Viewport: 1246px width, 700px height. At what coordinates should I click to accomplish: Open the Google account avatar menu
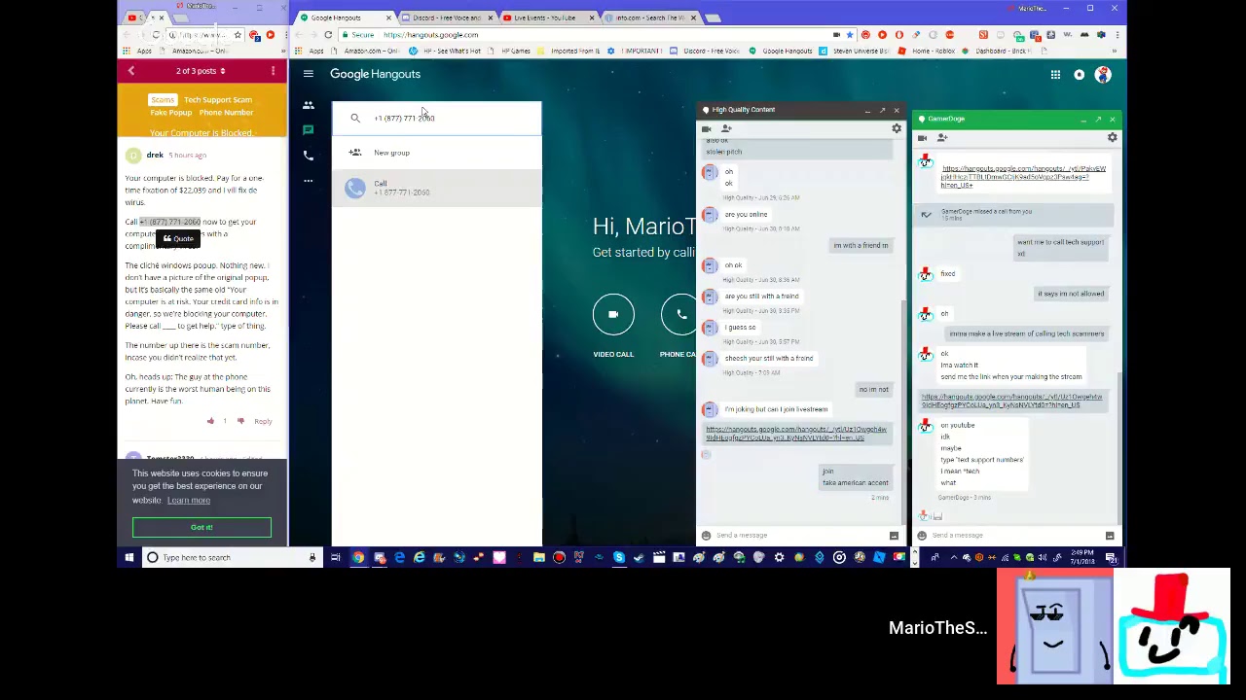click(x=1103, y=75)
